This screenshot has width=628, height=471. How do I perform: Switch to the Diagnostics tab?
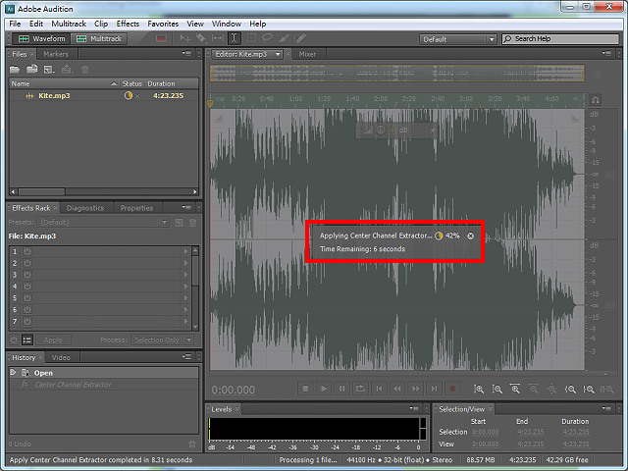coord(85,208)
